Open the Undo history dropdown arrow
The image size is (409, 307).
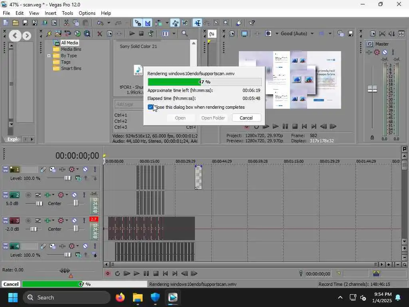pos(109,23)
